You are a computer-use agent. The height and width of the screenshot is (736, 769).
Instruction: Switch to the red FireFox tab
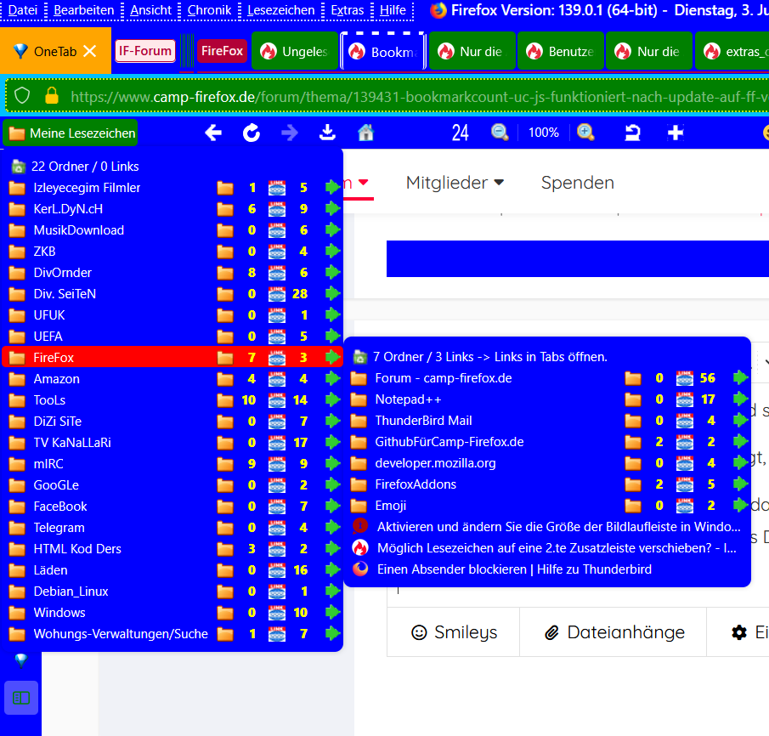pos(222,51)
